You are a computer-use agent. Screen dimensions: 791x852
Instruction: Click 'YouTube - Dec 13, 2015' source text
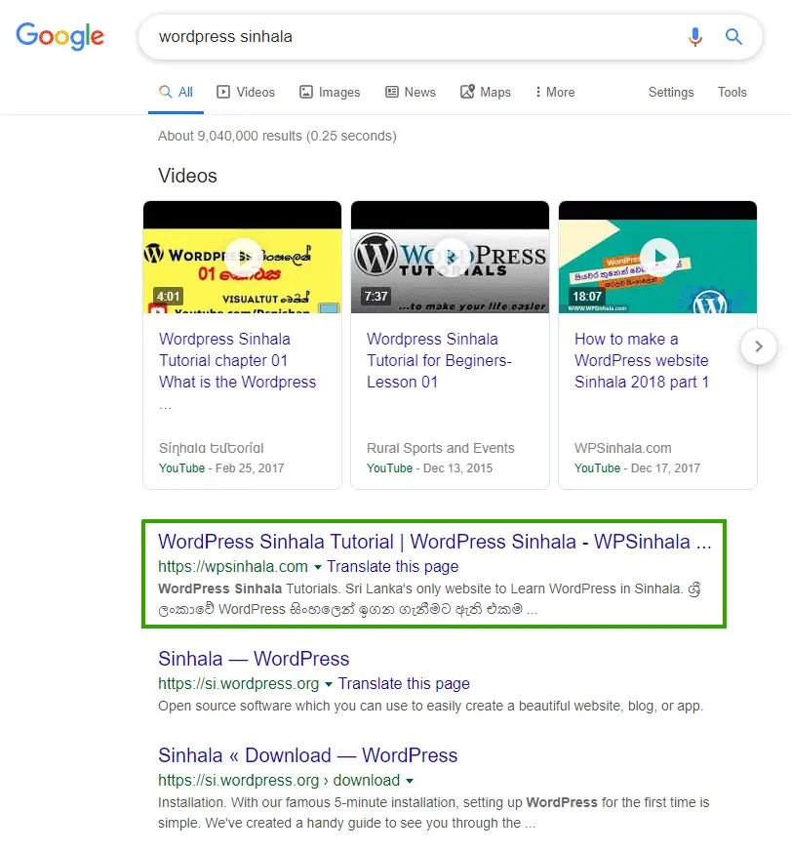[x=429, y=467]
